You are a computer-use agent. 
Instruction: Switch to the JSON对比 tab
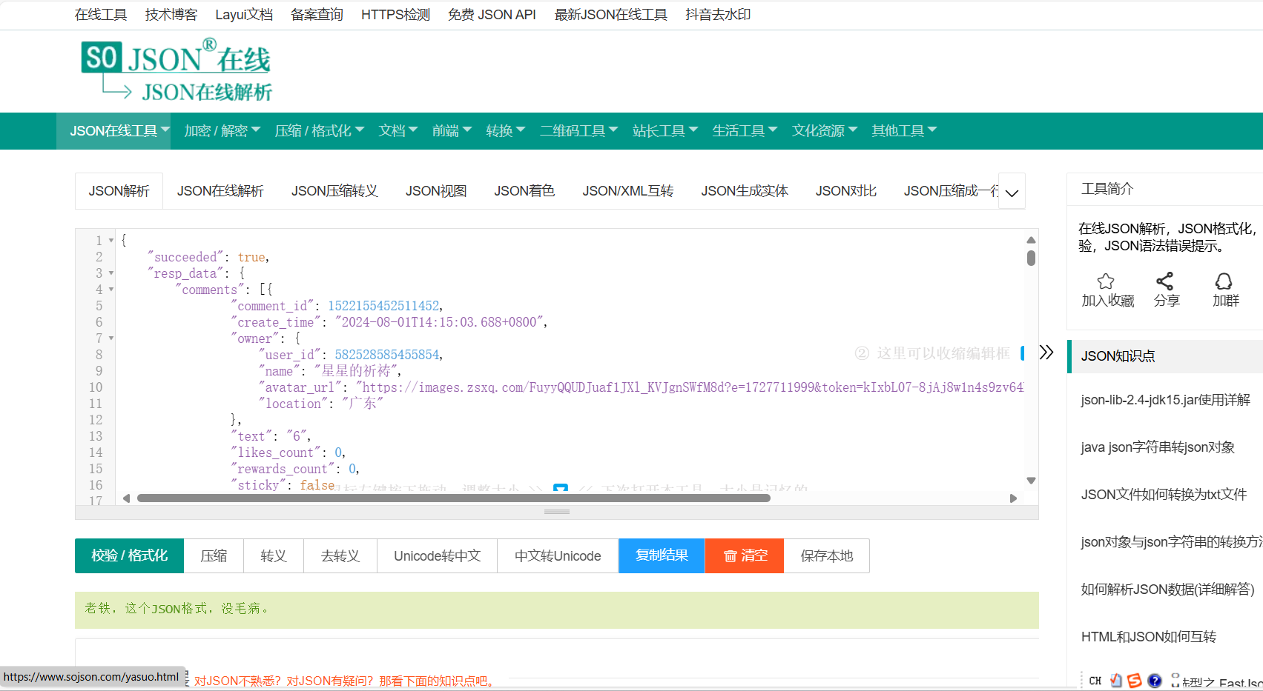click(x=846, y=191)
